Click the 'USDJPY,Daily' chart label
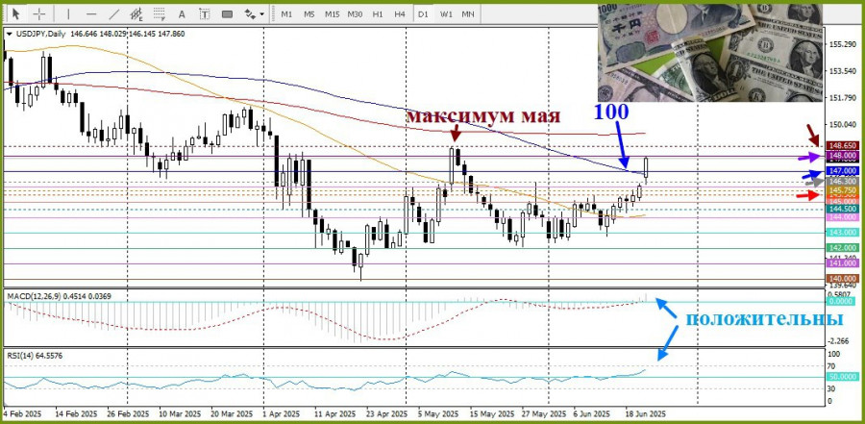 (x=39, y=35)
